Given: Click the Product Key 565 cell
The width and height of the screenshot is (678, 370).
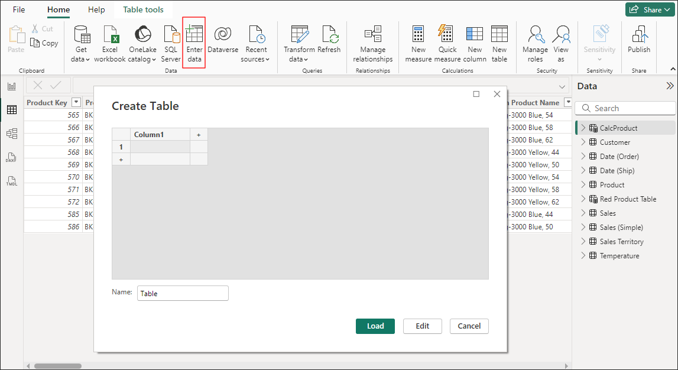Looking at the screenshot, I should [x=53, y=115].
